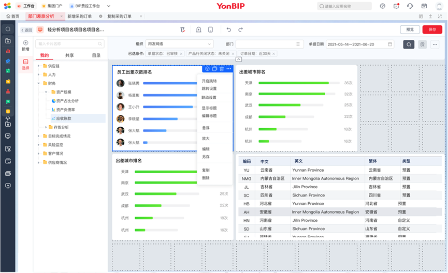Click the delete (trash) icon on the selected card
This screenshot has height=273, width=448.
222,69
